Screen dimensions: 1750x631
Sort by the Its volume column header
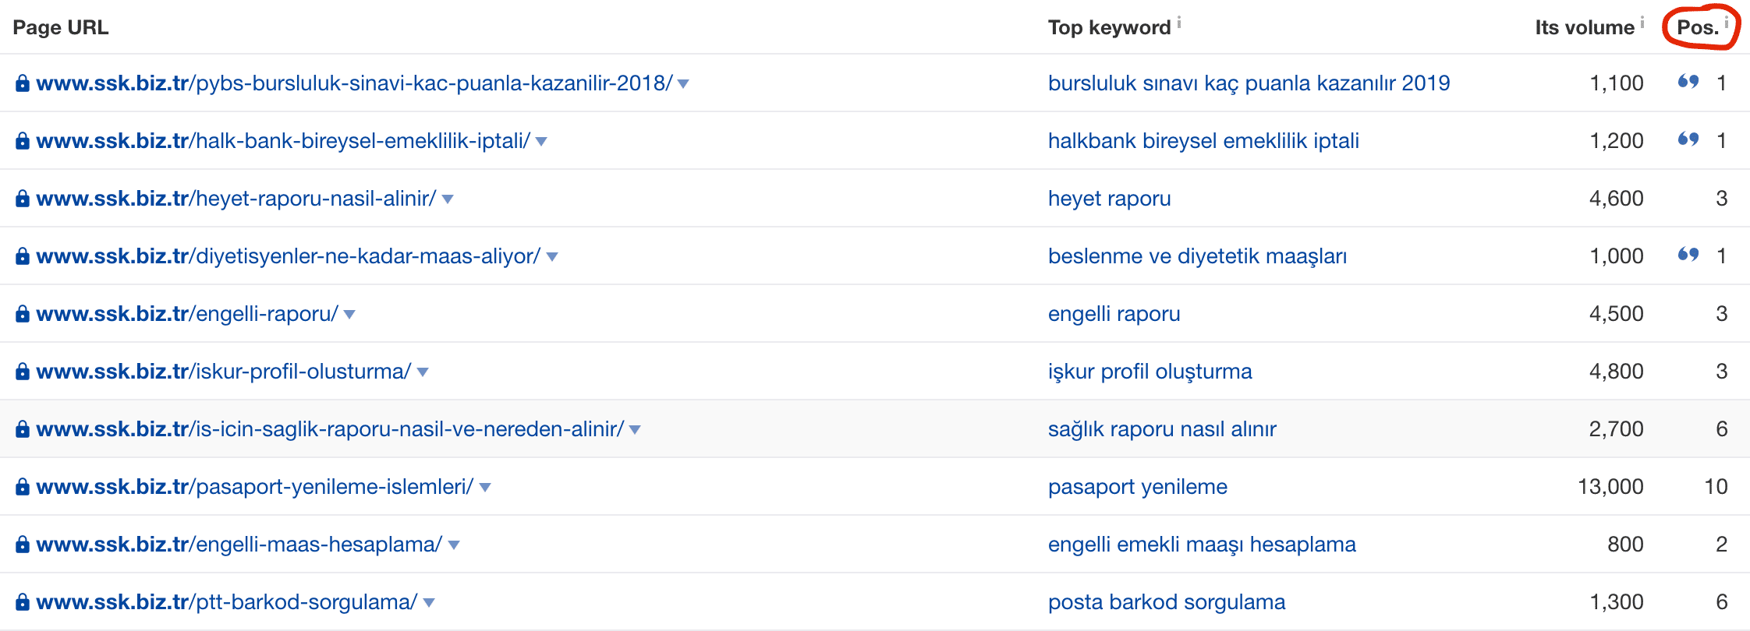click(1585, 27)
